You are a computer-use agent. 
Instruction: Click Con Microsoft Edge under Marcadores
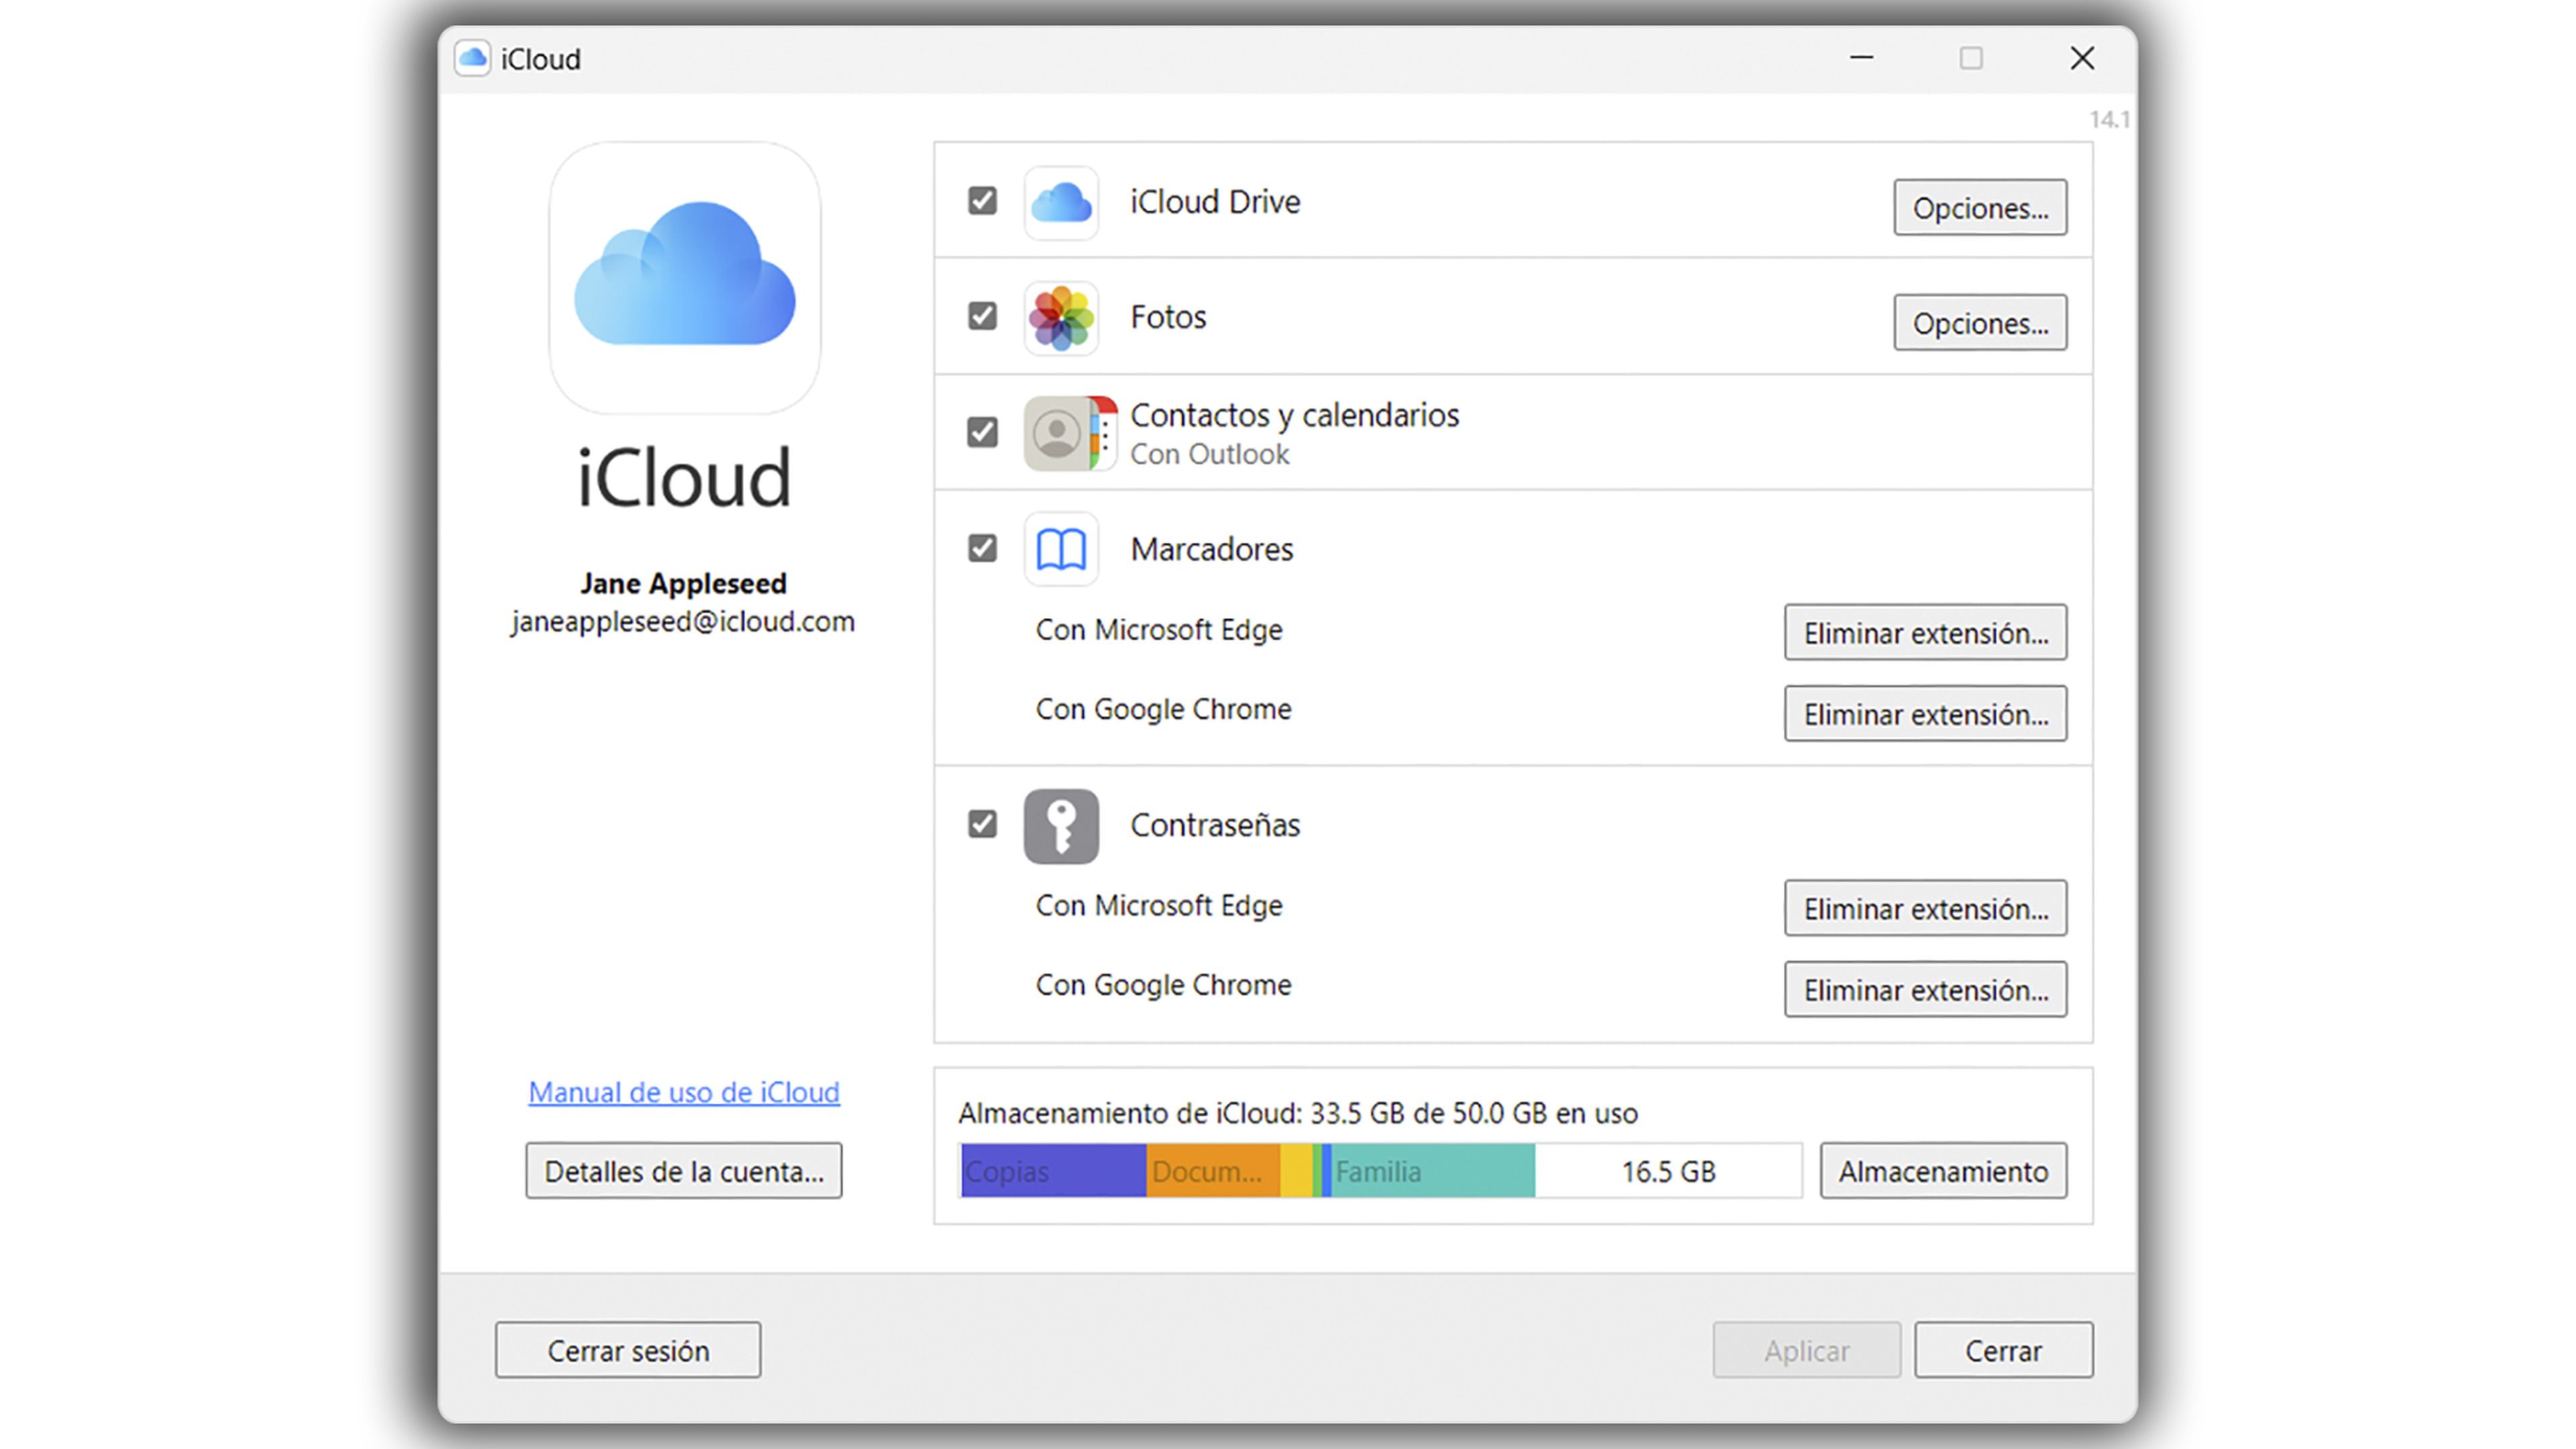(x=1159, y=630)
